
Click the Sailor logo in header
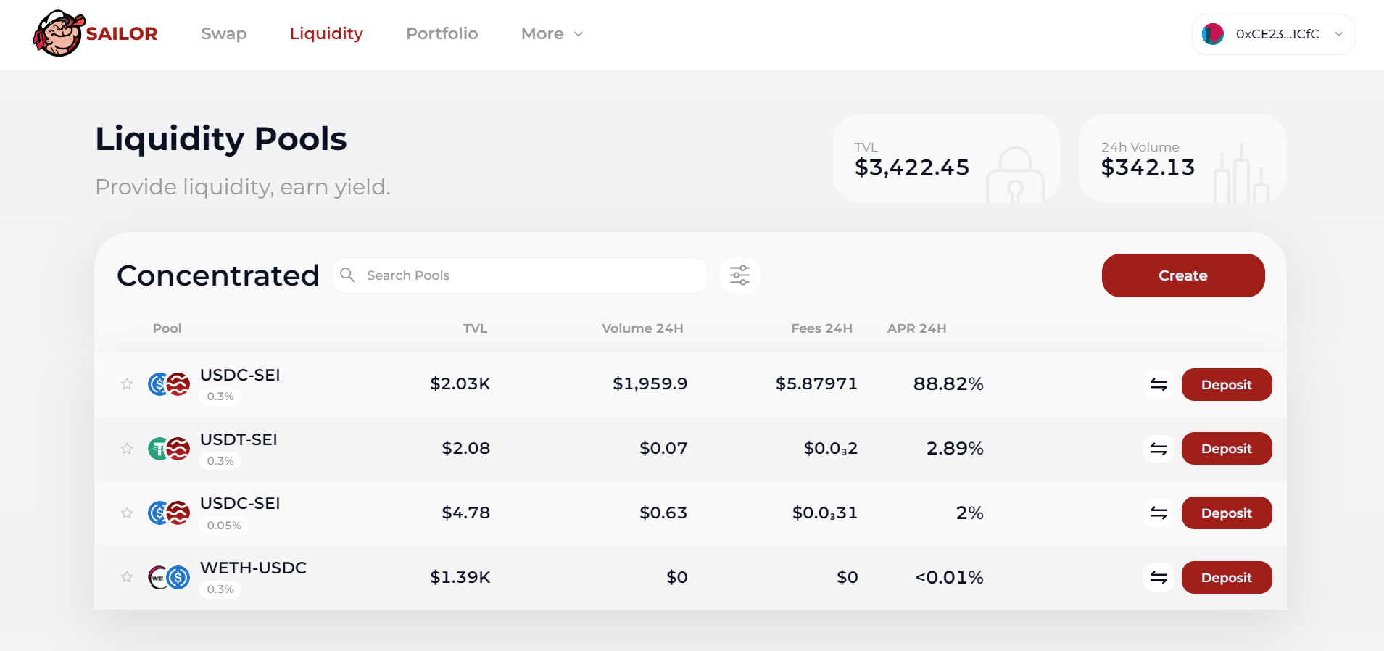pyautogui.click(x=95, y=34)
